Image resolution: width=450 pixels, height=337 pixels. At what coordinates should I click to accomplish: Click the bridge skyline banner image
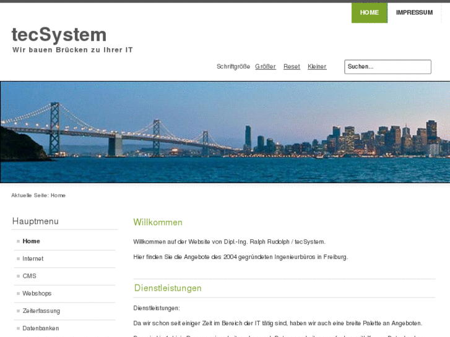tap(225, 132)
